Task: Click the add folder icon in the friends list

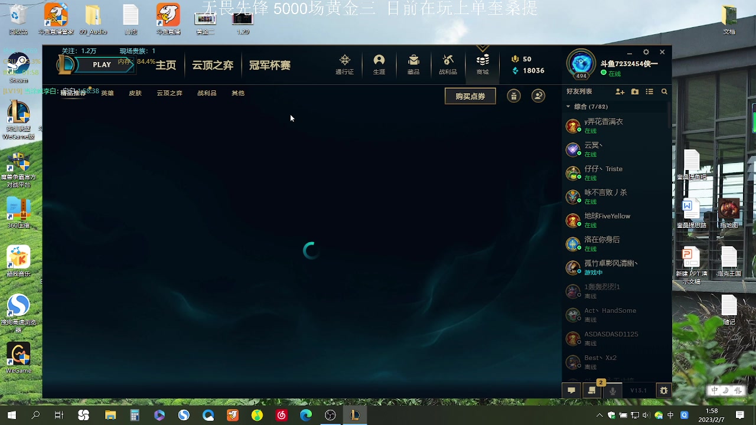Action: point(635,91)
